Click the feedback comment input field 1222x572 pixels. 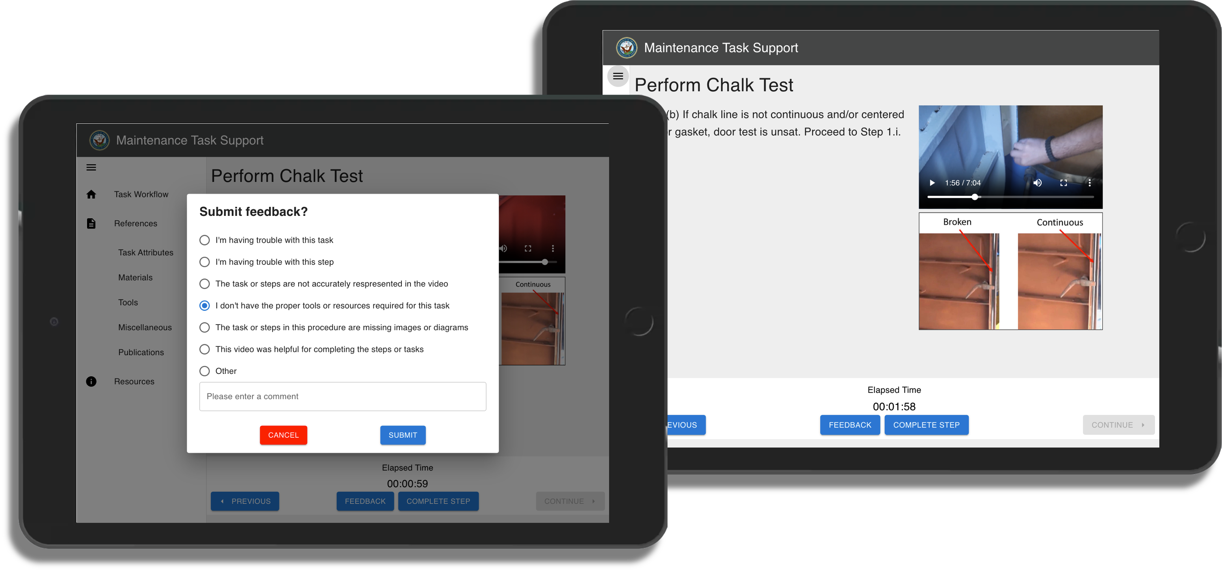point(342,396)
